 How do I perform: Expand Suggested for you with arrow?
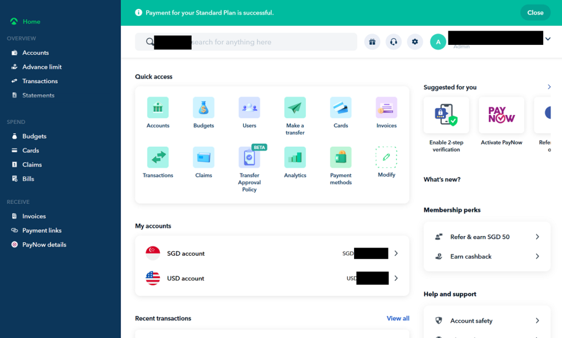(x=549, y=87)
